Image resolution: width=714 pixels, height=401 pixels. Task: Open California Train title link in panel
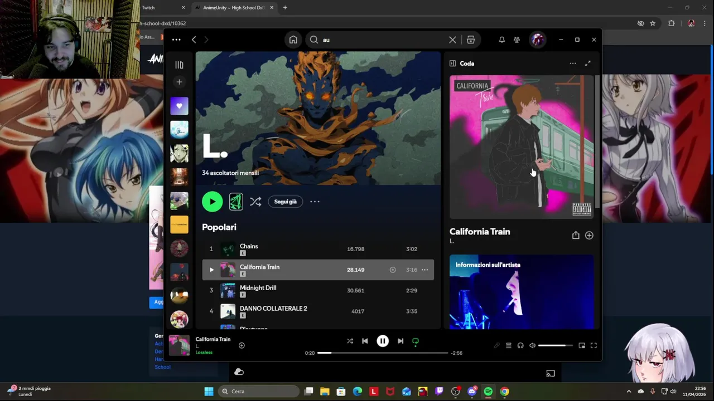[480, 232]
